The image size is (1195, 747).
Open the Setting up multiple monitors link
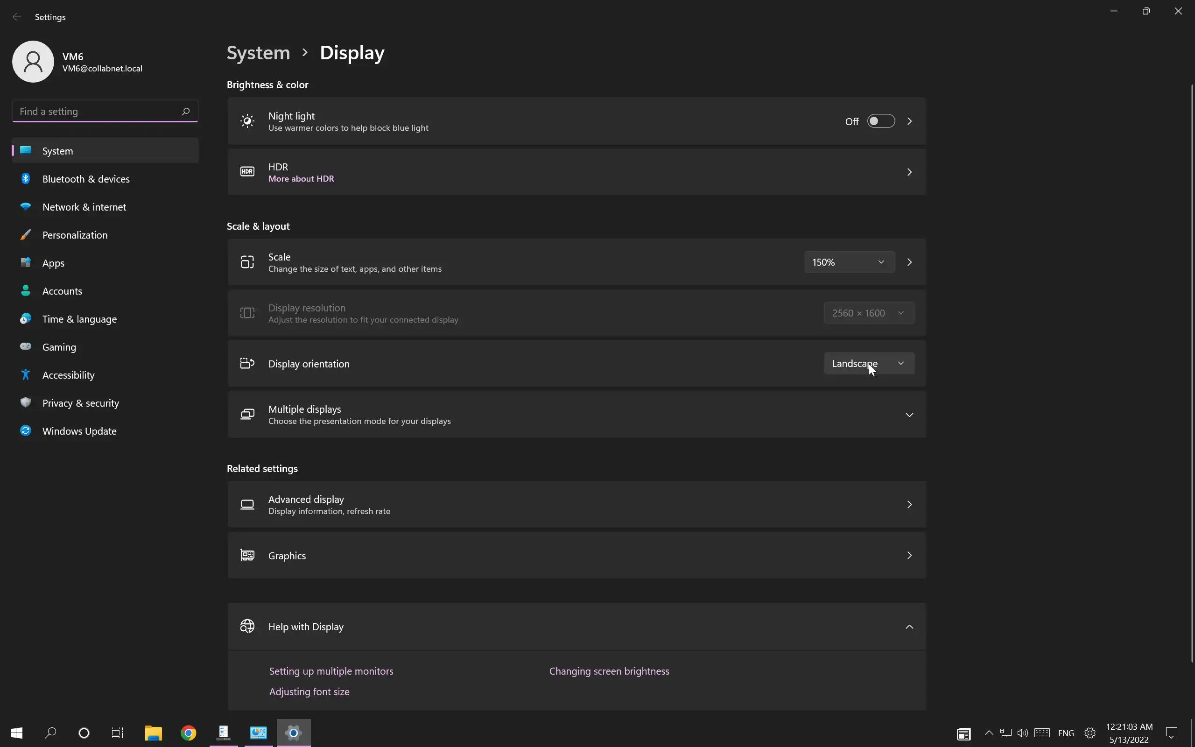coord(331,671)
